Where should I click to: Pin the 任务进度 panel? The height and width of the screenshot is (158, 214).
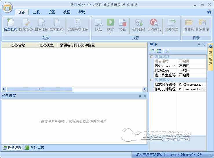pyautogui.click(x=140, y=96)
